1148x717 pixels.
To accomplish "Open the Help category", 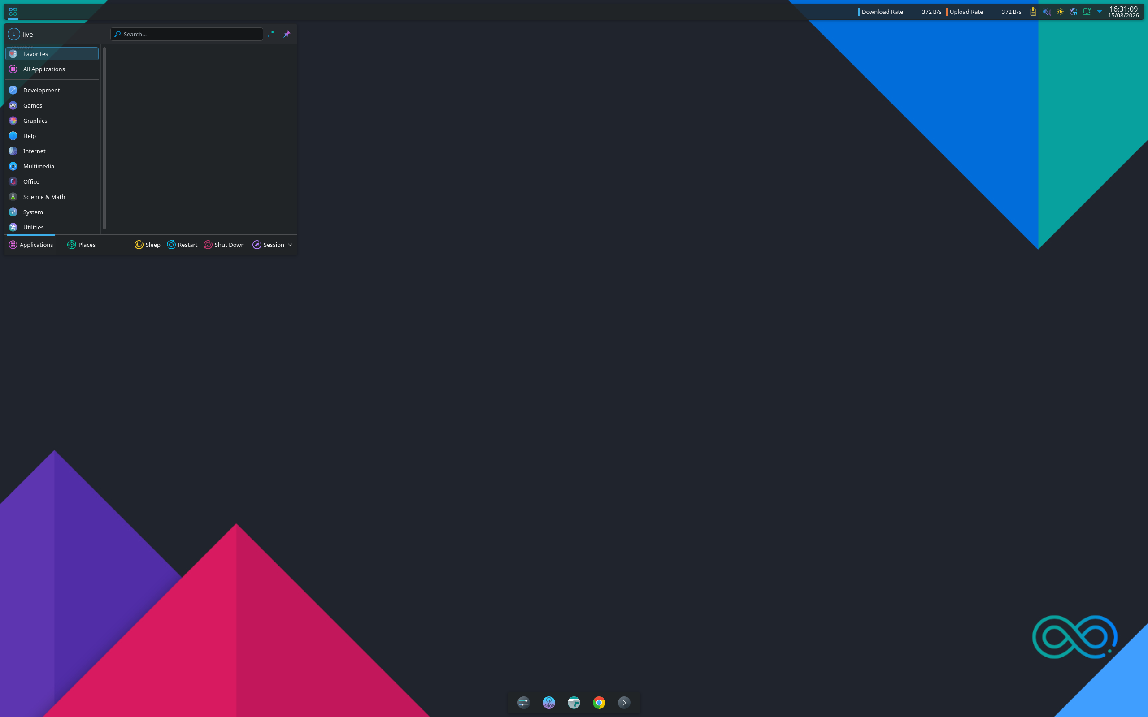I will 52,136.
